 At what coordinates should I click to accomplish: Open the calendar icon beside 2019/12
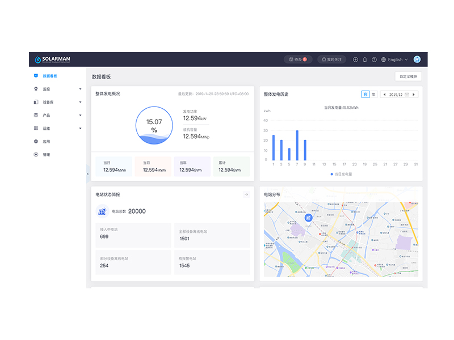(407, 94)
